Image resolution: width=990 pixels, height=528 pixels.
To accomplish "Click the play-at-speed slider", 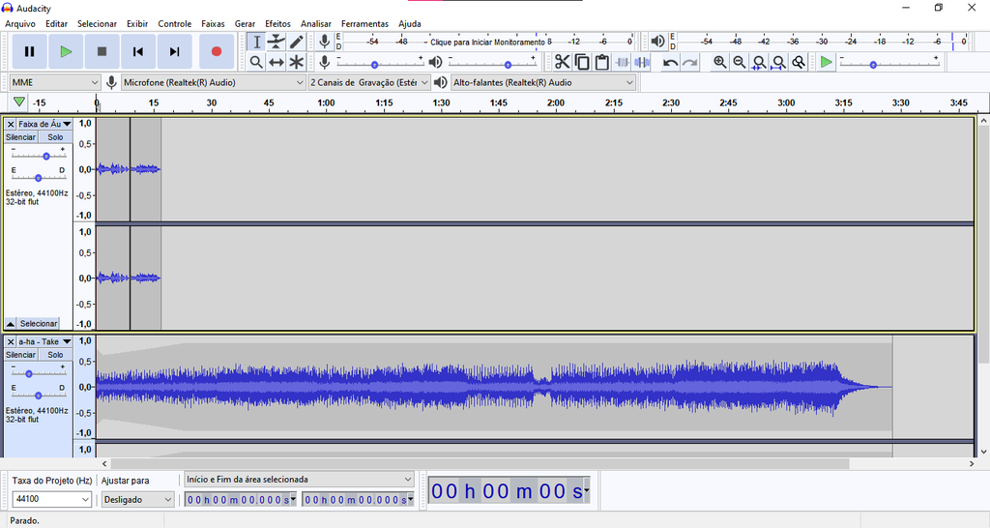I will 889,63.
